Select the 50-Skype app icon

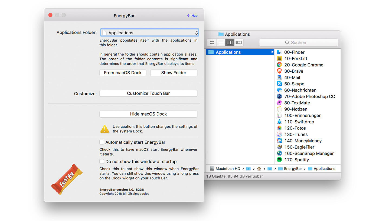(279, 84)
